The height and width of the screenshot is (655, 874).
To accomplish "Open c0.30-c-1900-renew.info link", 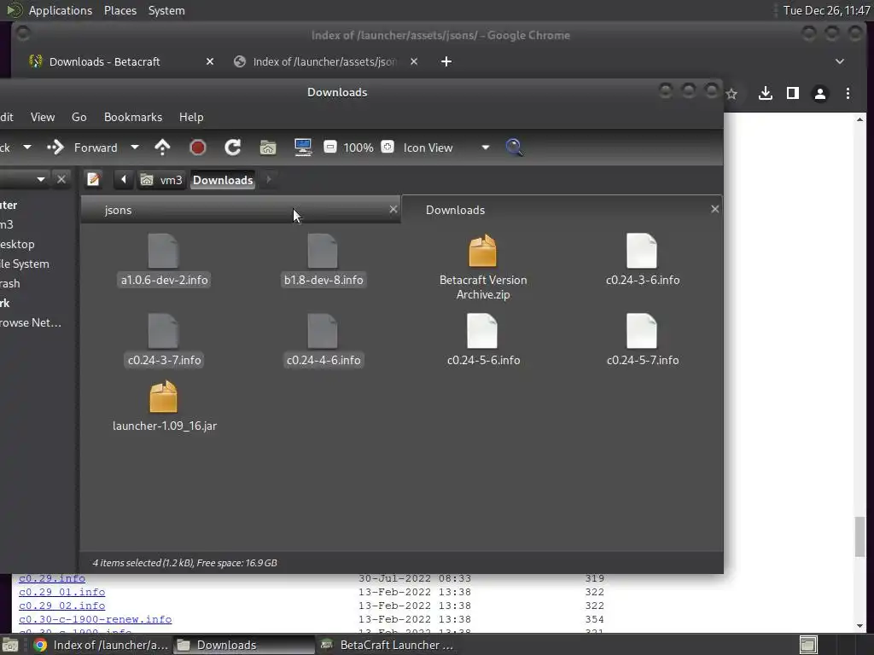I will click(96, 619).
